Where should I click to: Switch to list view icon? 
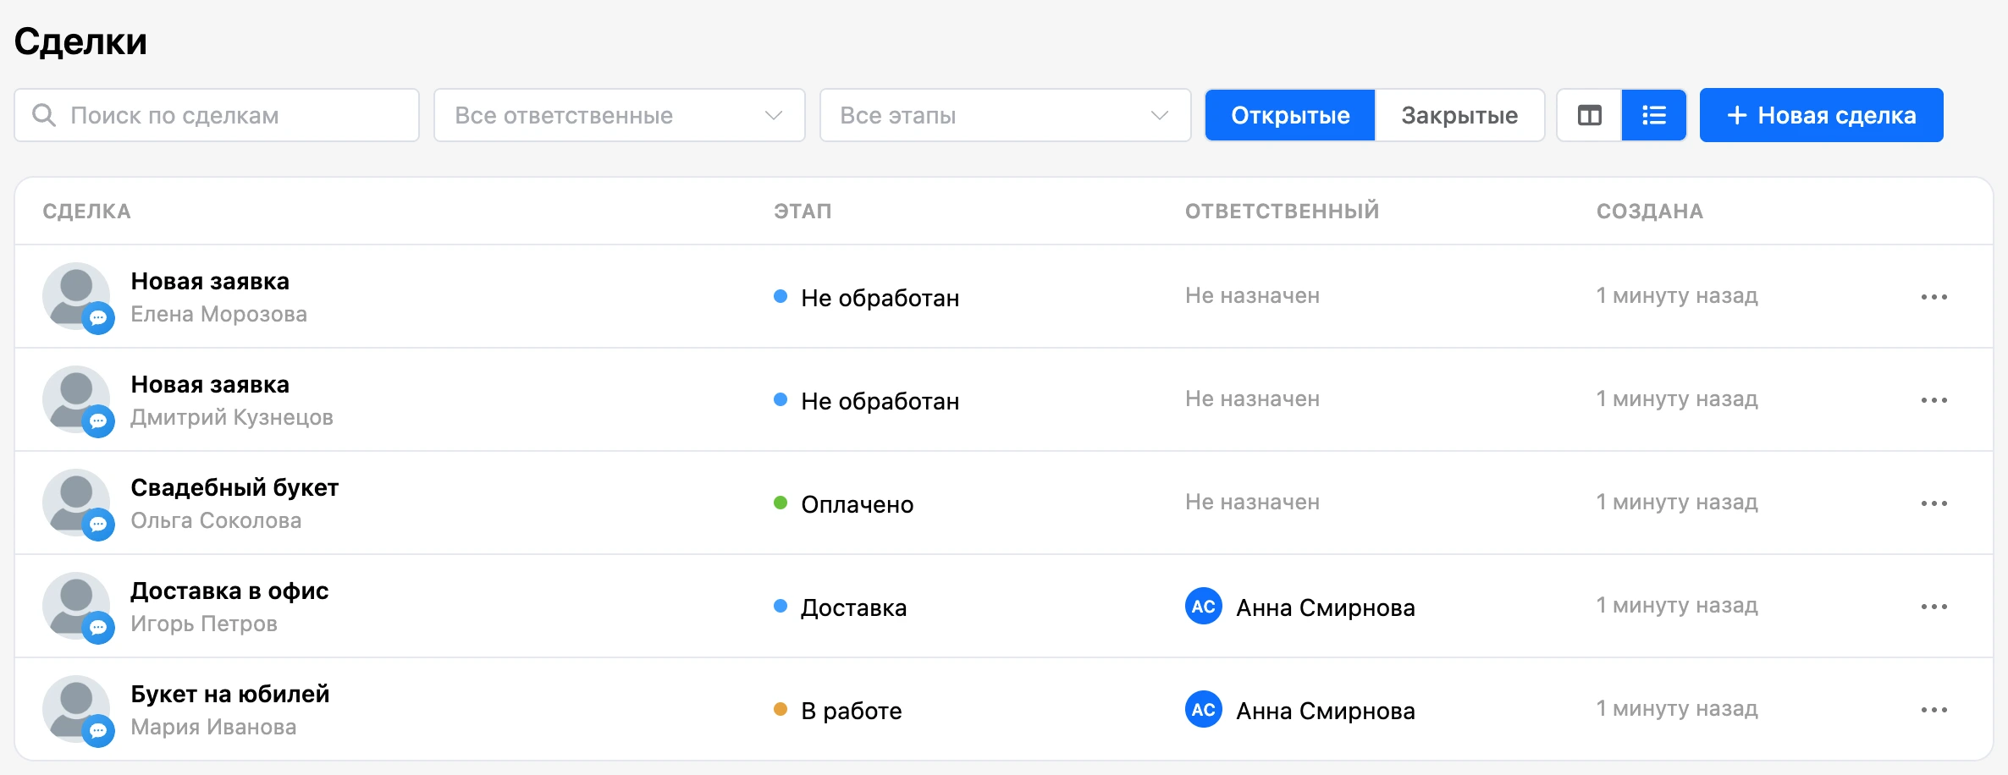point(1653,115)
